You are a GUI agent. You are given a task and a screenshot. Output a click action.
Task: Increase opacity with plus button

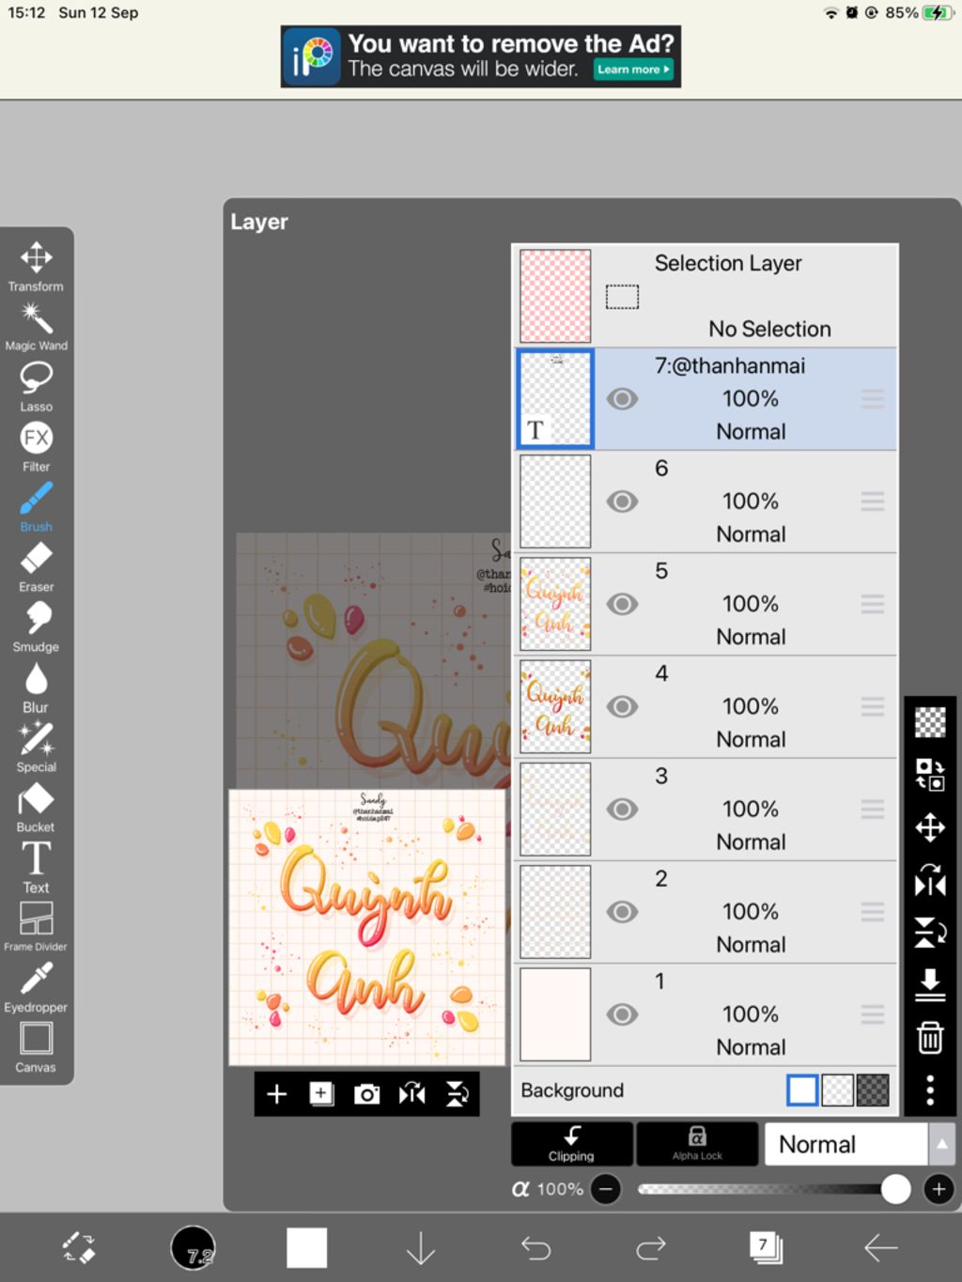939,1189
